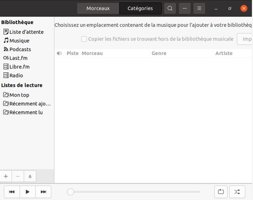Skip to the next track

43,192
